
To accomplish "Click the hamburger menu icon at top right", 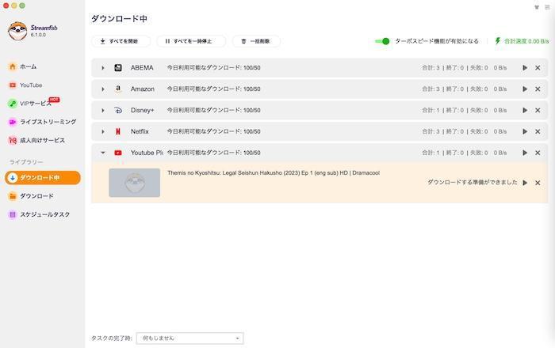I will click(547, 7).
